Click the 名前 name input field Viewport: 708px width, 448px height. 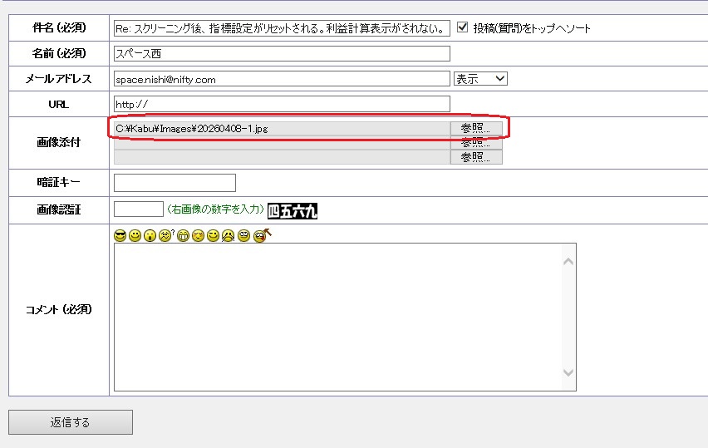281,54
